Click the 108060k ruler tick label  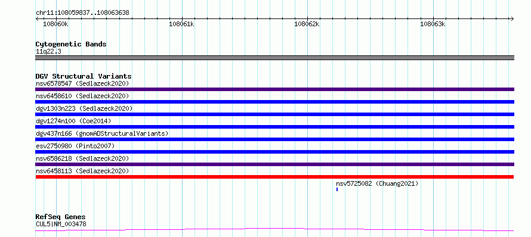coord(55,24)
